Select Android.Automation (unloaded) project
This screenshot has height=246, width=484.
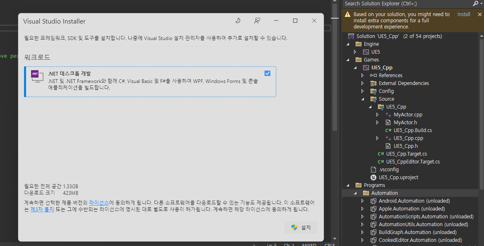[414, 201]
